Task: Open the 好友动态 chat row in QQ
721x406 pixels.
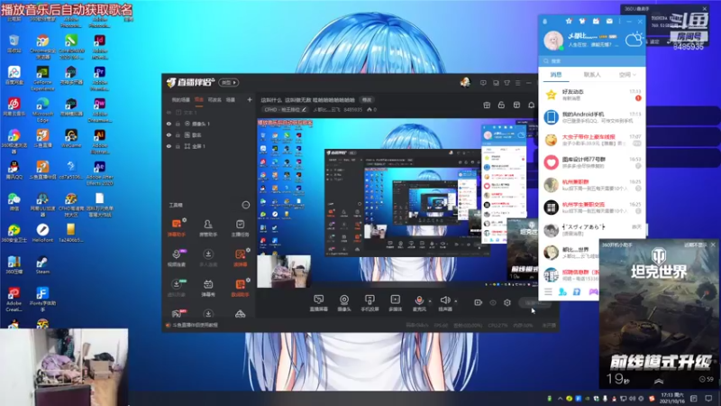Action: click(592, 95)
